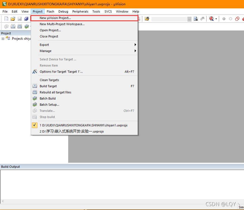Click the Translate icon in the build toolbar
The height and width of the screenshot is (210, 244).
[6, 26]
